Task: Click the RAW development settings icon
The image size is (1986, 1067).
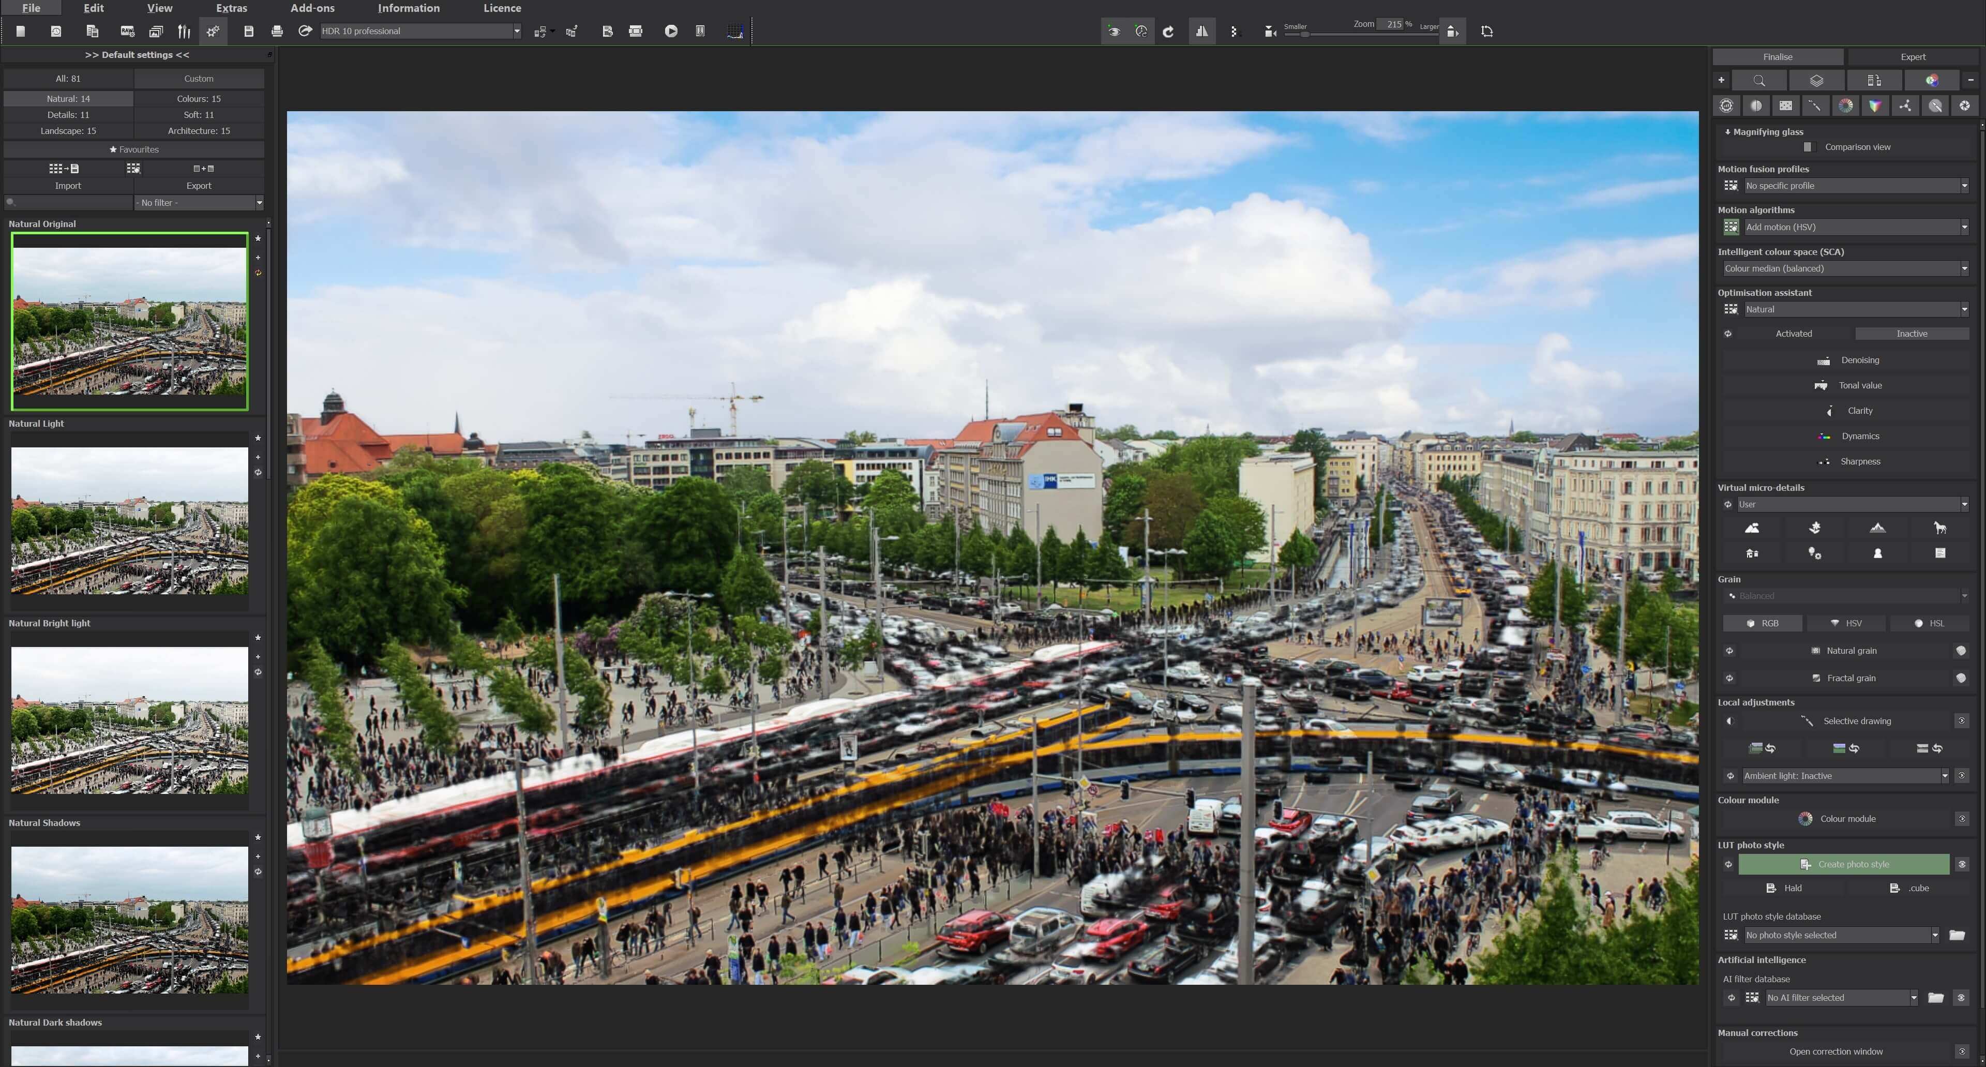Action: click(127, 31)
